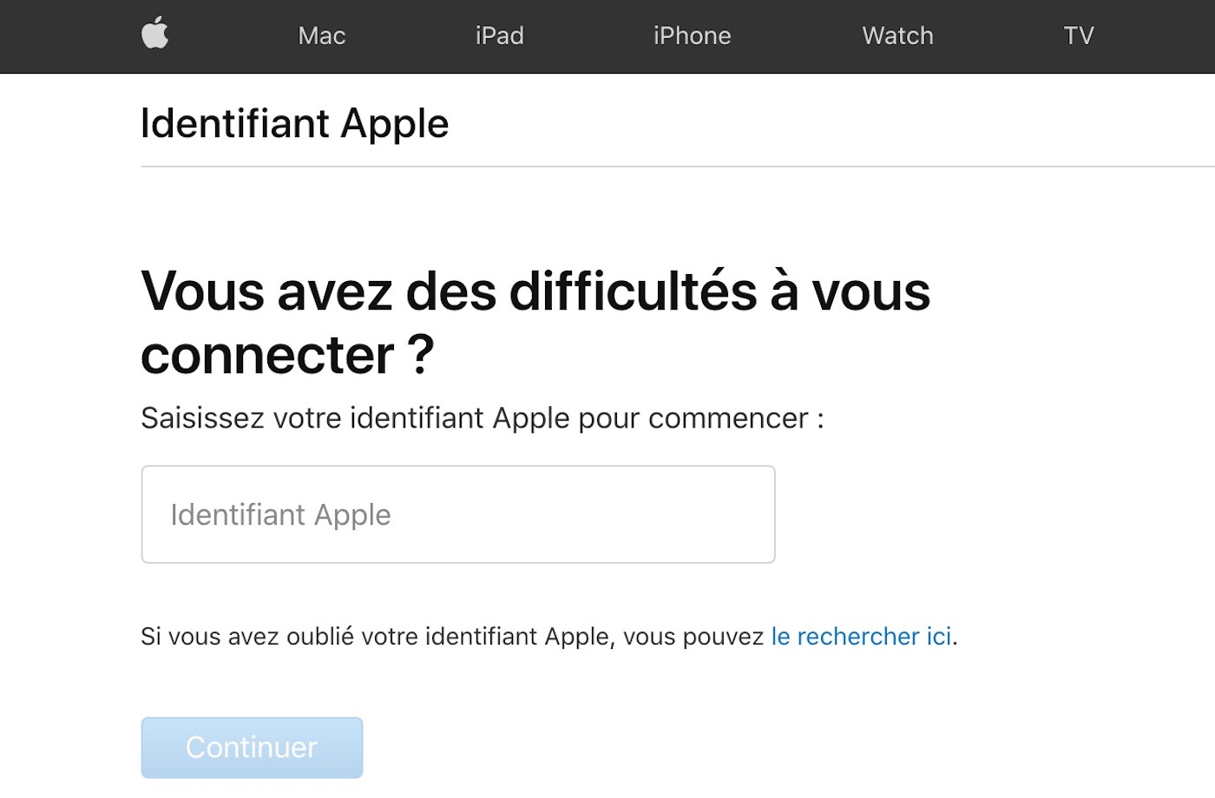The image size is (1215, 798).
Task: Click the divider line beneath the page title
Action: click(x=677, y=166)
